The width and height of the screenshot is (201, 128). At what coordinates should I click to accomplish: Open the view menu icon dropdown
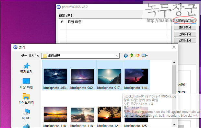coord(145,56)
